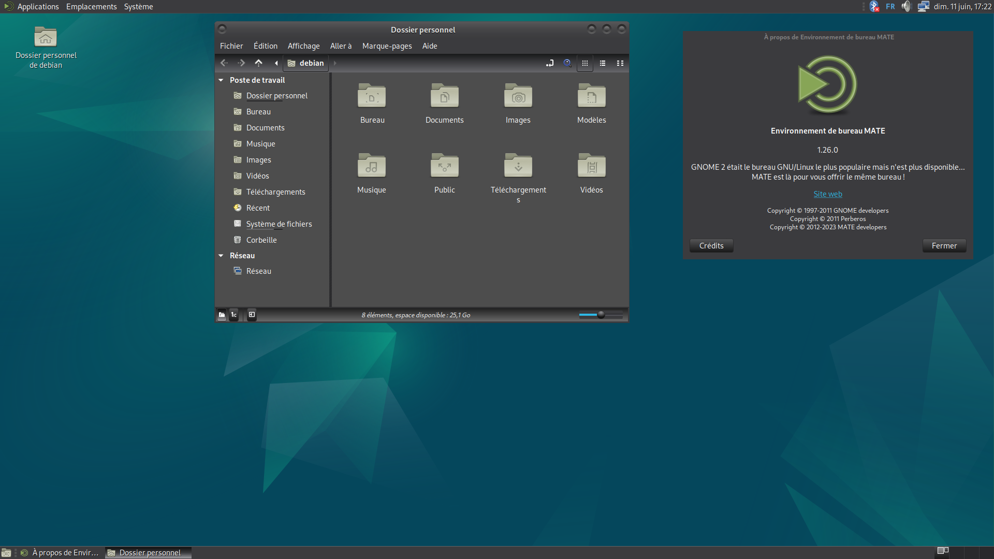The image size is (994, 559).
Task: Go up to the parent folder
Action: (x=258, y=63)
